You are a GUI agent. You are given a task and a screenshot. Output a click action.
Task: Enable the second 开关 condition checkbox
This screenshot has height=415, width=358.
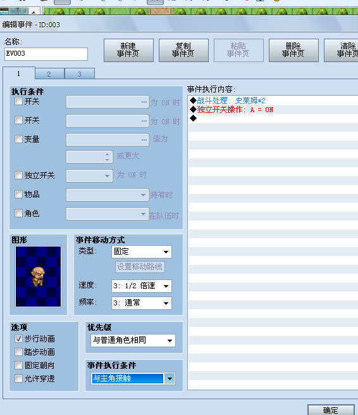pyautogui.click(x=18, y=120)
